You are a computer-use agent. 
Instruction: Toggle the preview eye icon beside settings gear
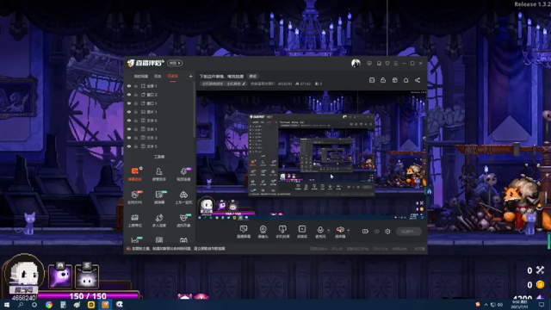pyautogui.click(x=377, y=232)
